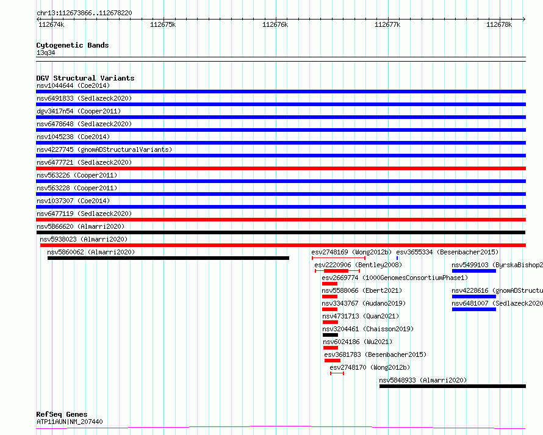Image resolution: width=543 pixels, height=435 pixels.
Task: Select esv2748169 (Wong2012b) label
Action: tap(351, 252)
